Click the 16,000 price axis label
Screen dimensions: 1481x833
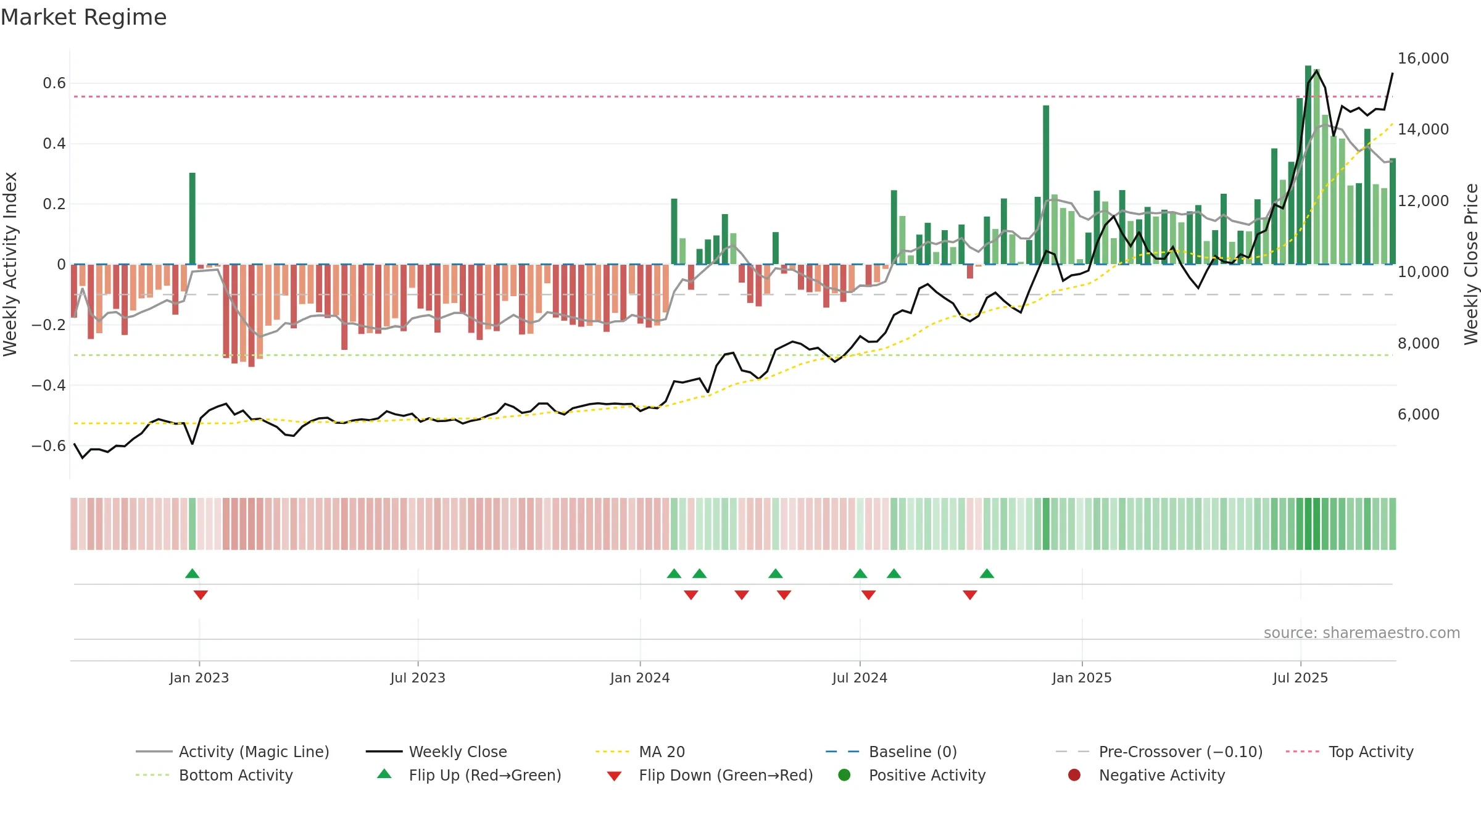(1423, 58)
